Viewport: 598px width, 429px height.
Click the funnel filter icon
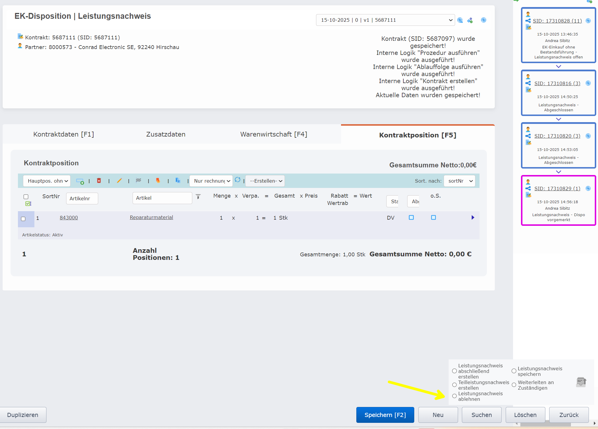tap(198, 197)
